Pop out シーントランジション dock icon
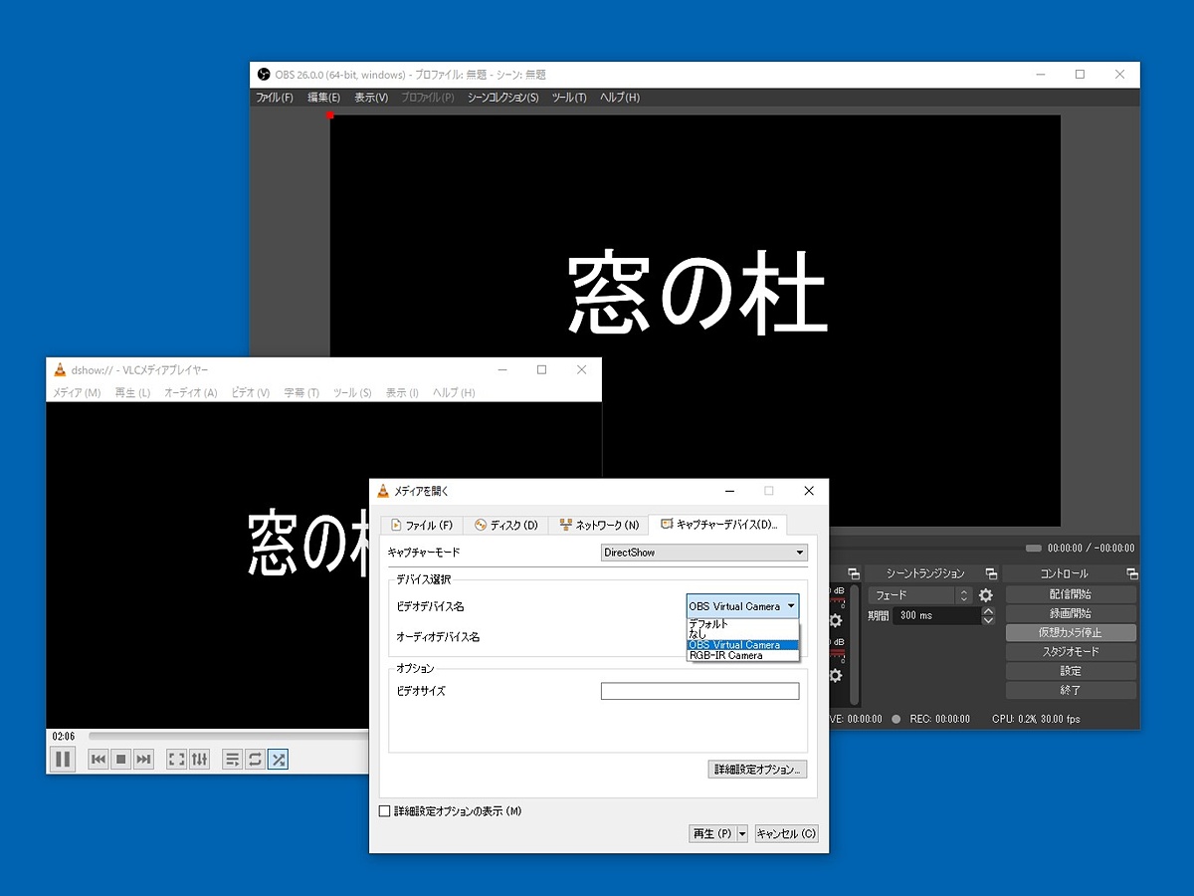1194x896 pixels. click(x=991, y=574)
